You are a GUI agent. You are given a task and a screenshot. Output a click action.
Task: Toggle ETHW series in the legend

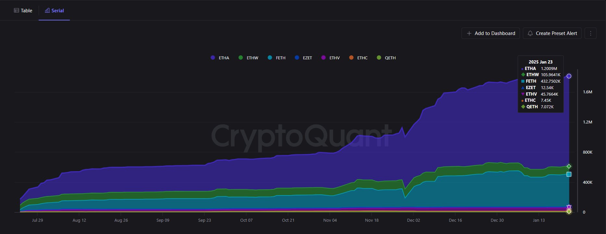pyautogui.click(x=248, y=58)
